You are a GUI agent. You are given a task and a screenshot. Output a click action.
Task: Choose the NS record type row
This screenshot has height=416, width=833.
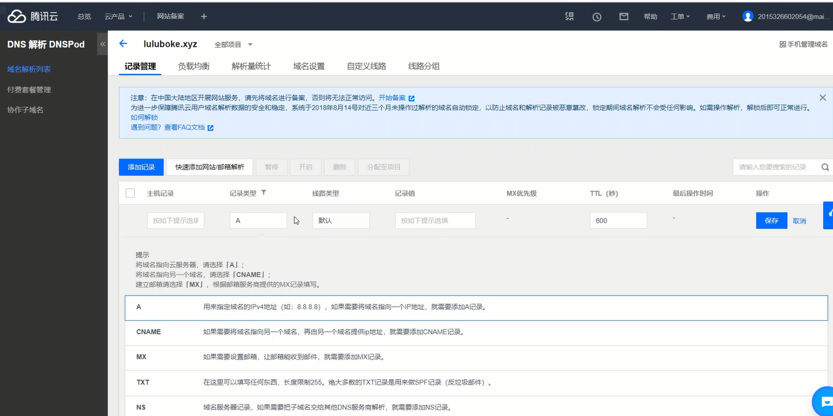tap(476, 406)
